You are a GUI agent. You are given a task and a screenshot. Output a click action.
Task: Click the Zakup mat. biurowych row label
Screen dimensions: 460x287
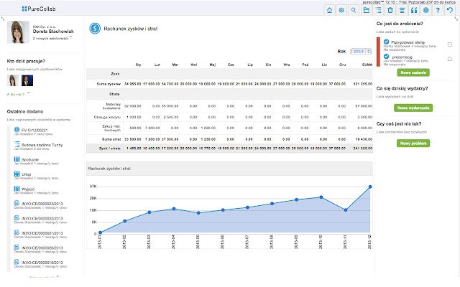(111, 128)
